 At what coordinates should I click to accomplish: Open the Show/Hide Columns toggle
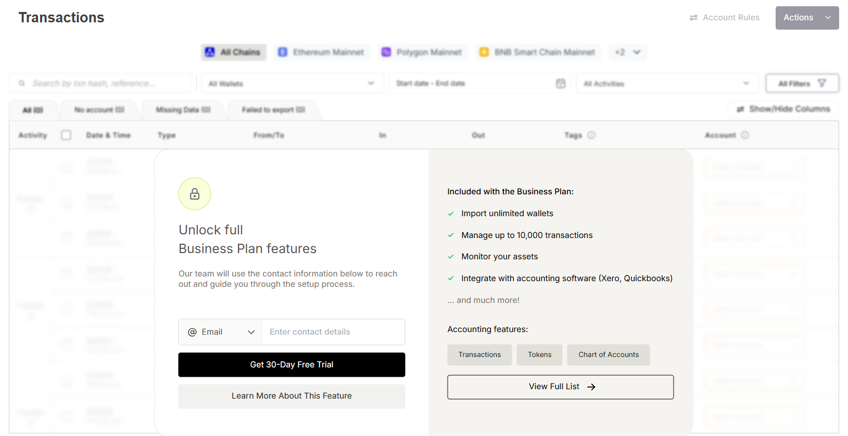(783, 109)
